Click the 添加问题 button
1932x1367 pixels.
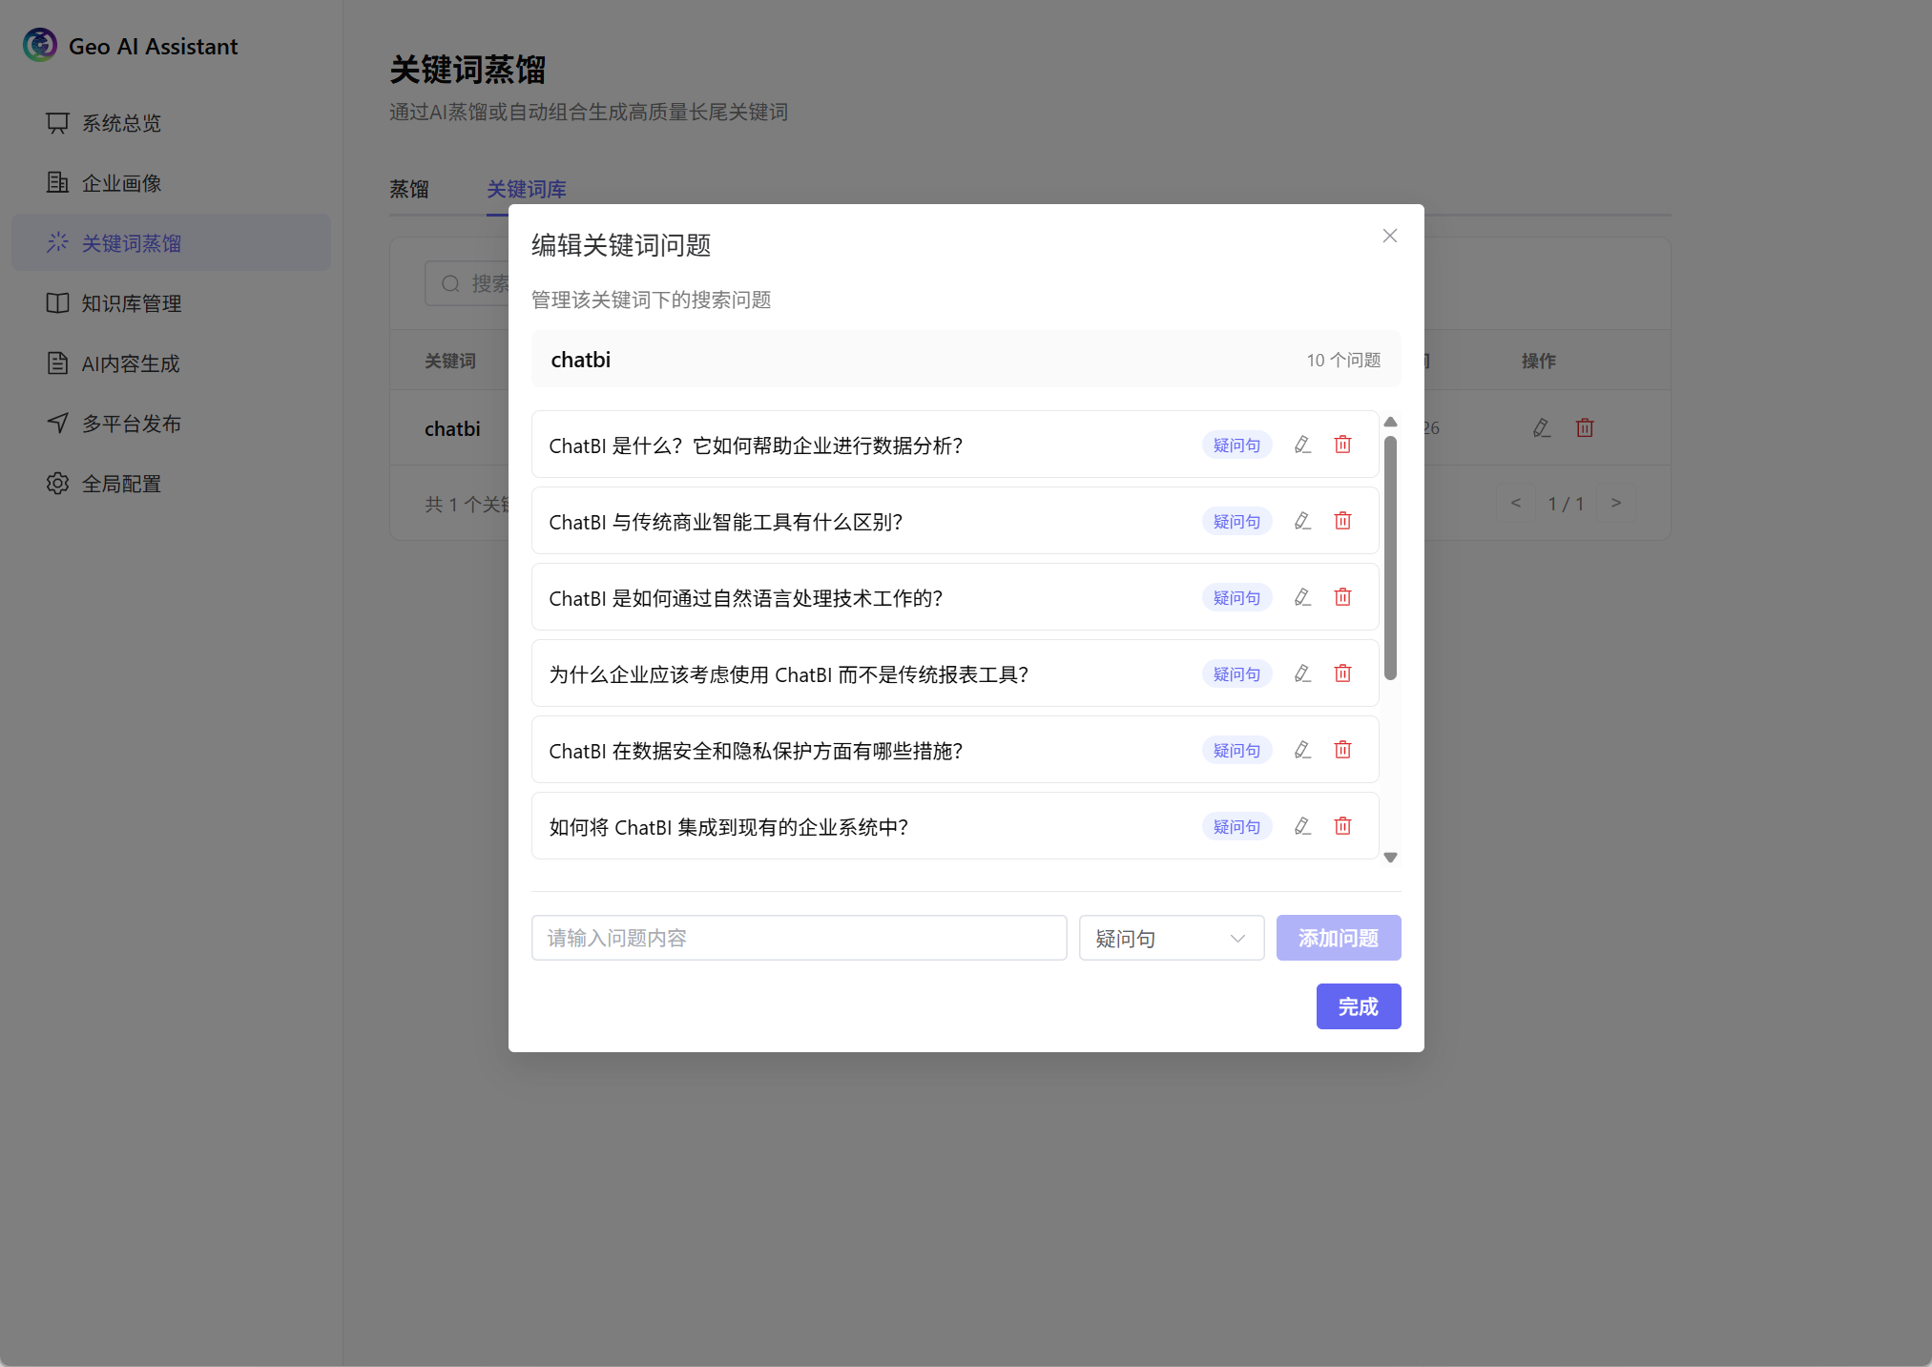click(x=1339, y=938)
